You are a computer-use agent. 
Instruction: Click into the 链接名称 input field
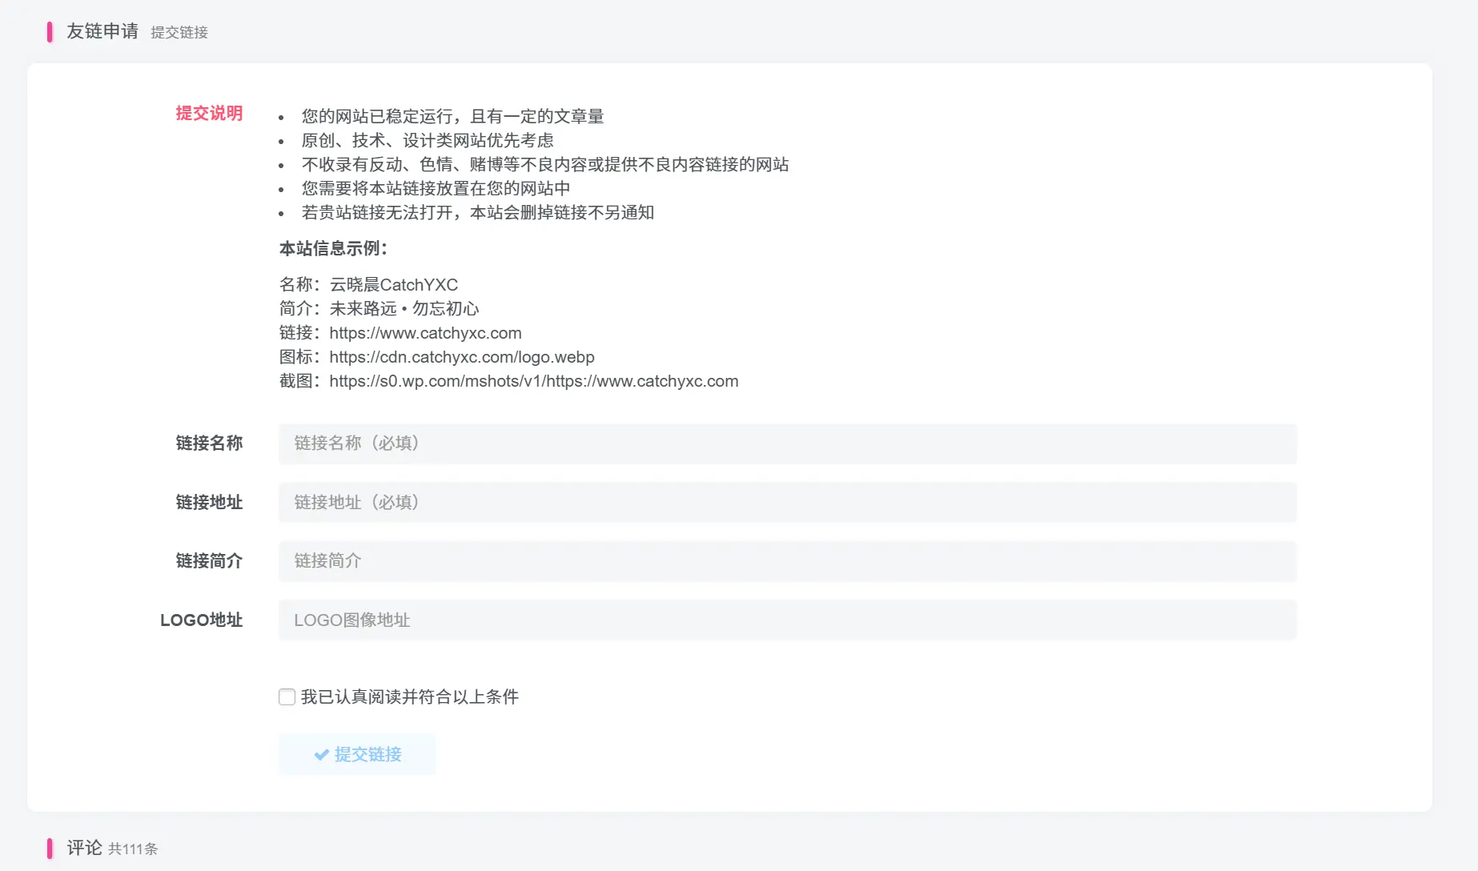click(787, 444)
